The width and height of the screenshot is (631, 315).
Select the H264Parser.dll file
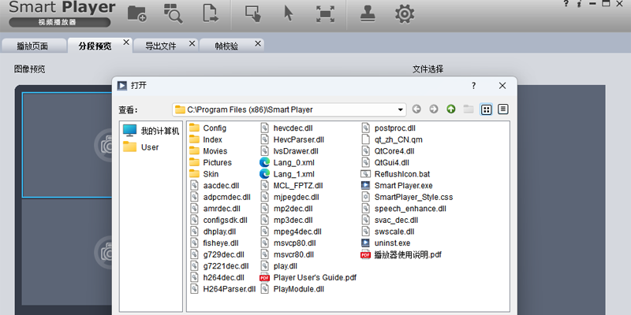pos(223,289)
